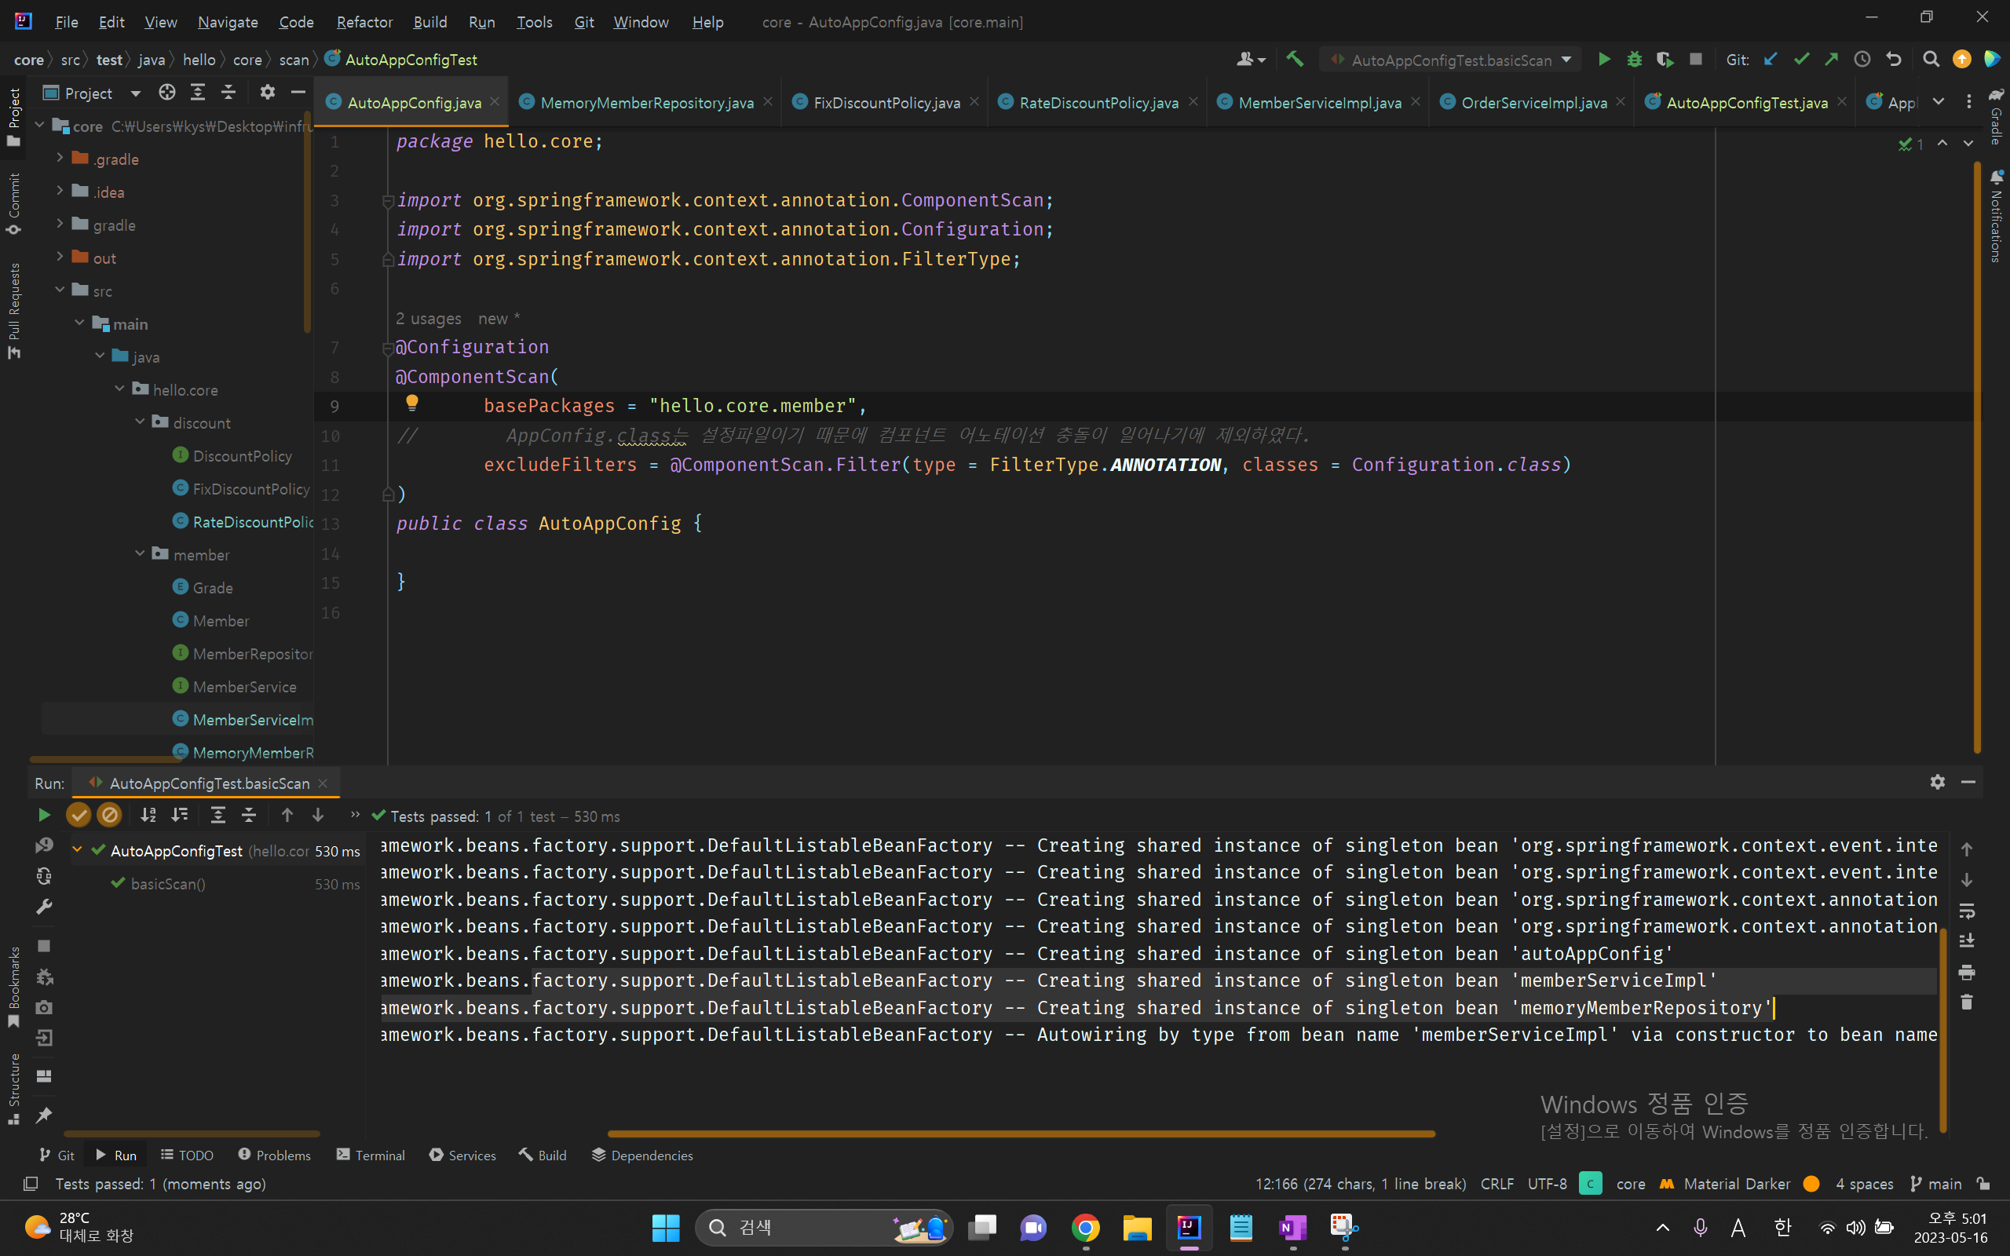The height and width of the screenshot is (1256, 2010).
Task: Toggle soft-wrap in the console output
Action: click(1966, 911)
